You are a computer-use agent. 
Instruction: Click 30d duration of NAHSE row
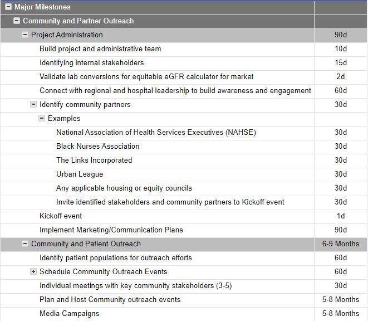point(341,132)
